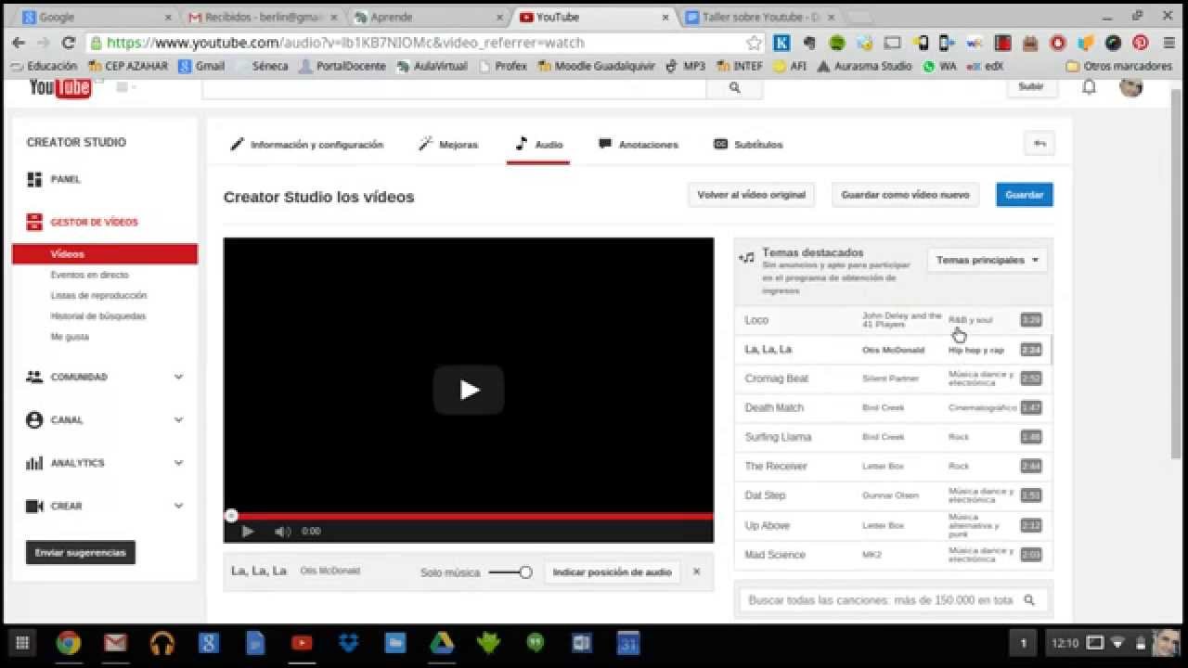This screenshot has width=1188, height=668.
Task: Open Dropbox from the shelf
Action: (x=349, y=643)
